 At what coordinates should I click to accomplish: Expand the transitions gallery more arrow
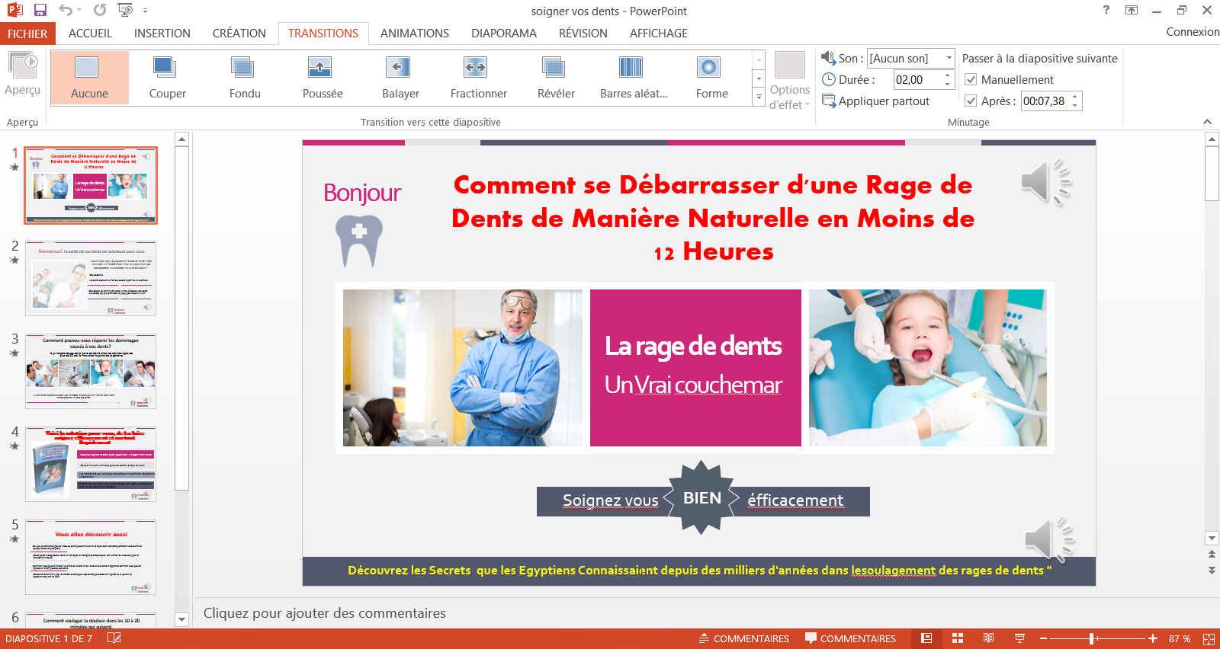pos(759,98)
